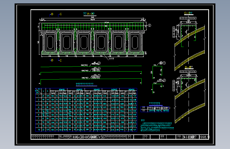
Task: Click row number 5 in the rebar table
Action: click(38, 111)
